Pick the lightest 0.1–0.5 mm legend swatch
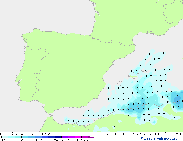Screen dimensions: 183x141 point(5,137)
